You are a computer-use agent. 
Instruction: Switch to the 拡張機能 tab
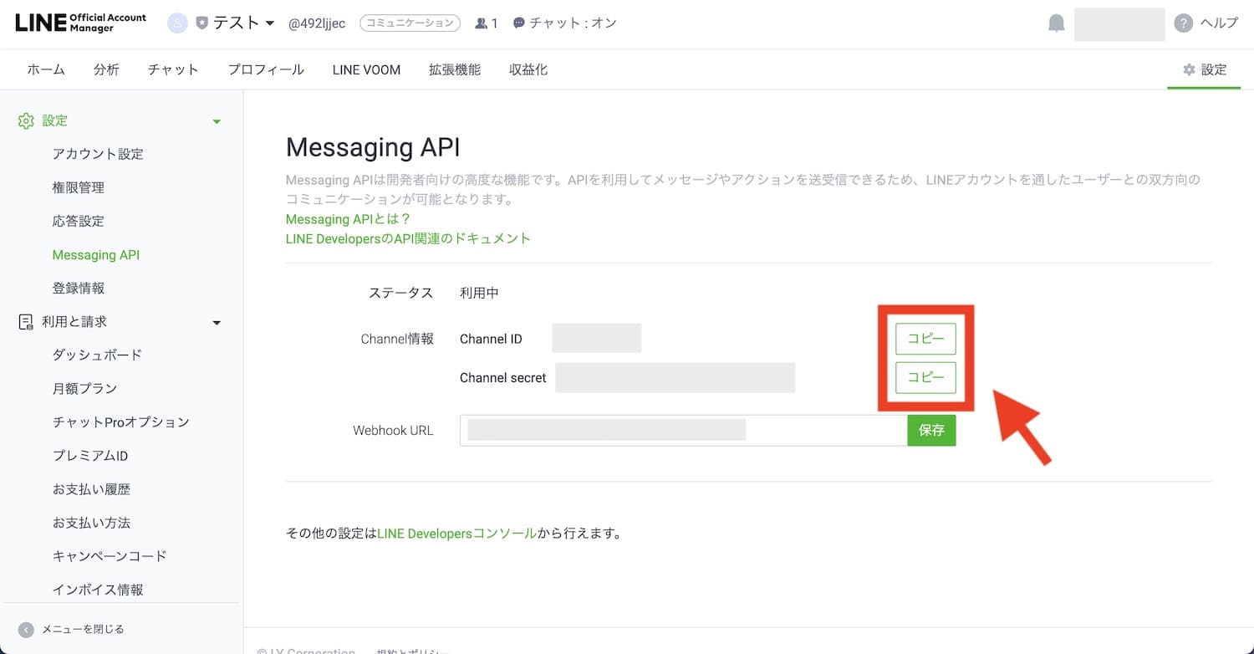pos(455,69)
